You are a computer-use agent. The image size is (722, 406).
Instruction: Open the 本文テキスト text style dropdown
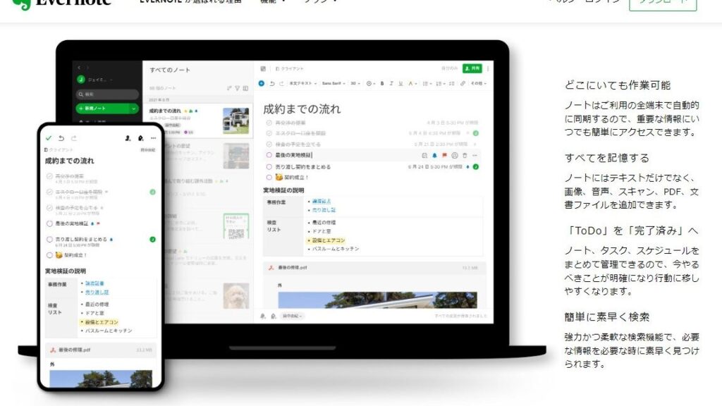(x=303, y=83)
